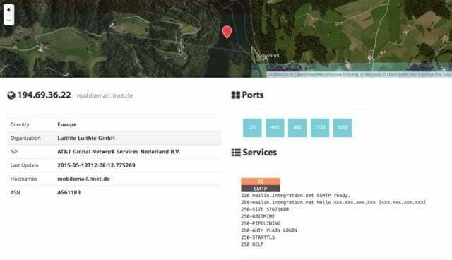Image resolution: width=452 pixels, height=260 pixels.
Task: Click the globe icon beside 194.69.36.22
Action: (x=11, y=95)
